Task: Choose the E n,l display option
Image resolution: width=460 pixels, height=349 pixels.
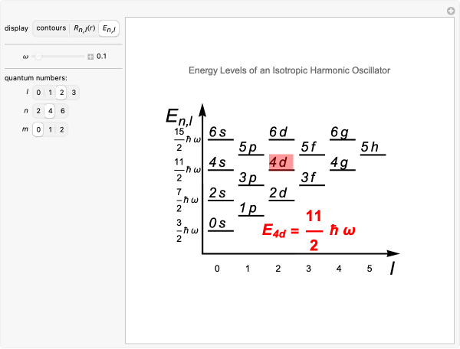Action: 110,28
